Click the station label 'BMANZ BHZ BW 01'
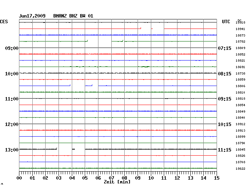 pos(73,16)
